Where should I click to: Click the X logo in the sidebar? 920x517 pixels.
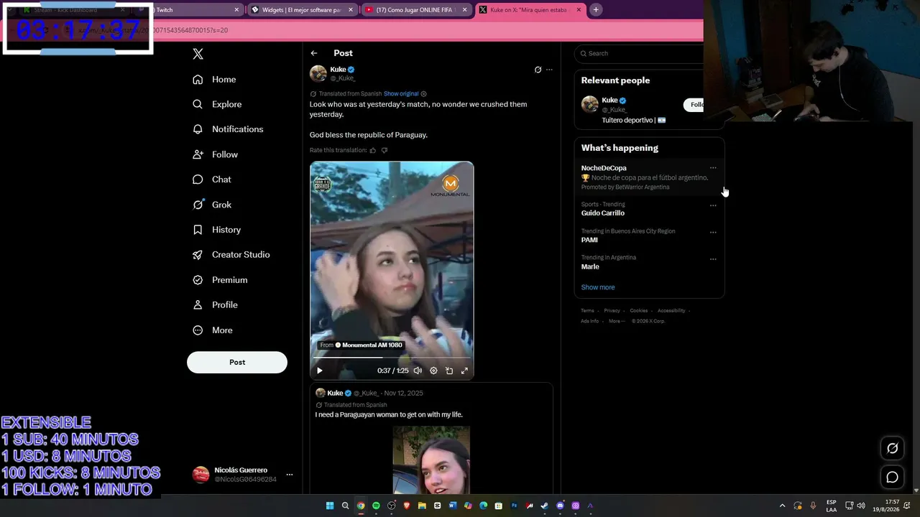pos(198,54)
